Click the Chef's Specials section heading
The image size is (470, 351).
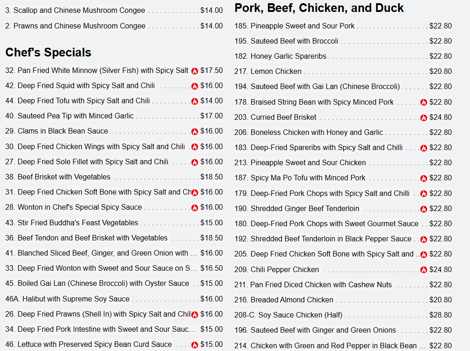[48, 53]
